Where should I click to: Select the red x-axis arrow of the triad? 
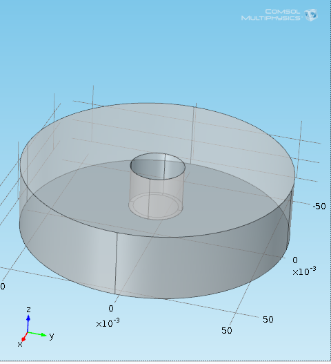click(24, 337)
